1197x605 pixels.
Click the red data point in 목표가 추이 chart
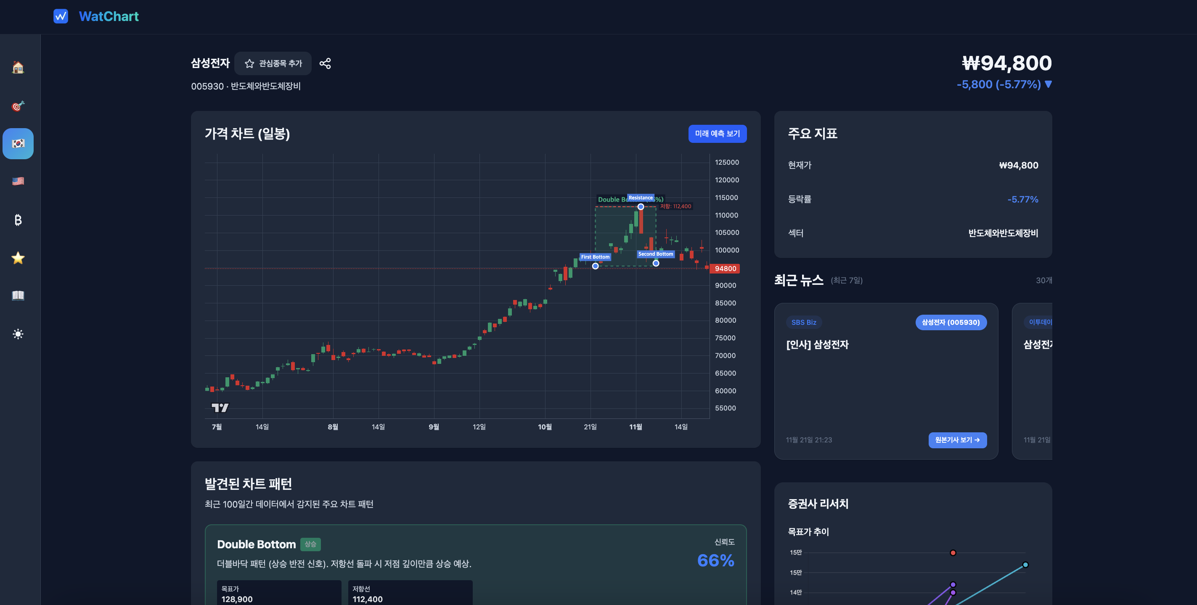tap(953, 552)
